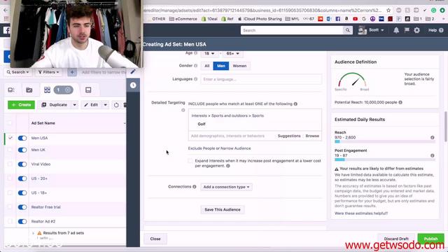
Task: Check the expand interests checkbox
Action: (x=190, y=161)
